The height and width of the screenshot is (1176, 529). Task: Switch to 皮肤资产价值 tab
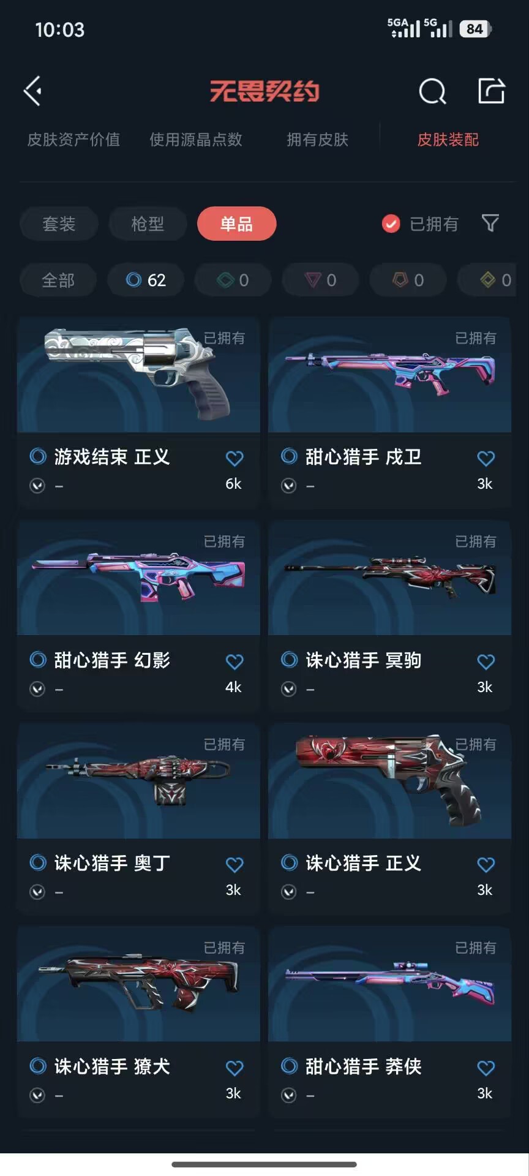tap(73, 140)
